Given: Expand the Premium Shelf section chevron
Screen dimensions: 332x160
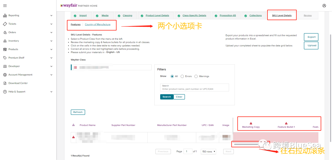Looking at the screenshot, I should point(51,58).
